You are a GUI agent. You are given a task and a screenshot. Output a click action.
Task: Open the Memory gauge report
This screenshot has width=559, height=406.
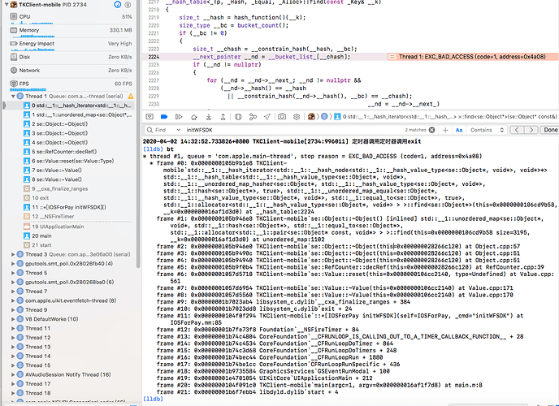click(x=71, y=31)
